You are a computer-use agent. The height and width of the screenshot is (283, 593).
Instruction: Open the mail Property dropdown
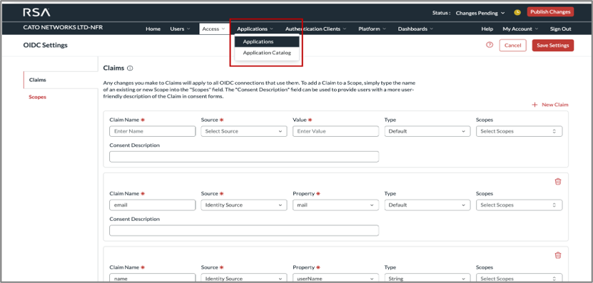click(335, 205)
